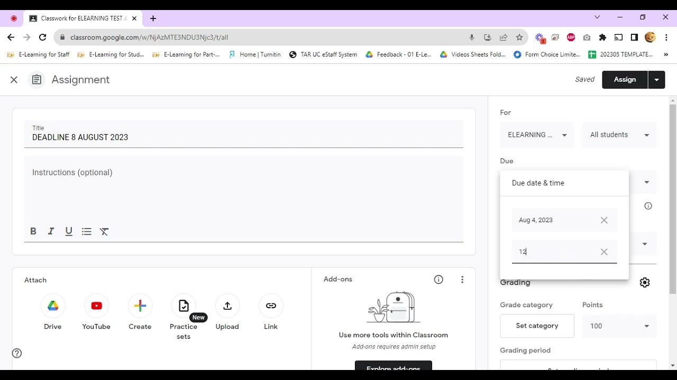Click the info icon beside Due panel
The height and width of the screenshot is (380, 677).
tap(648, 206)
